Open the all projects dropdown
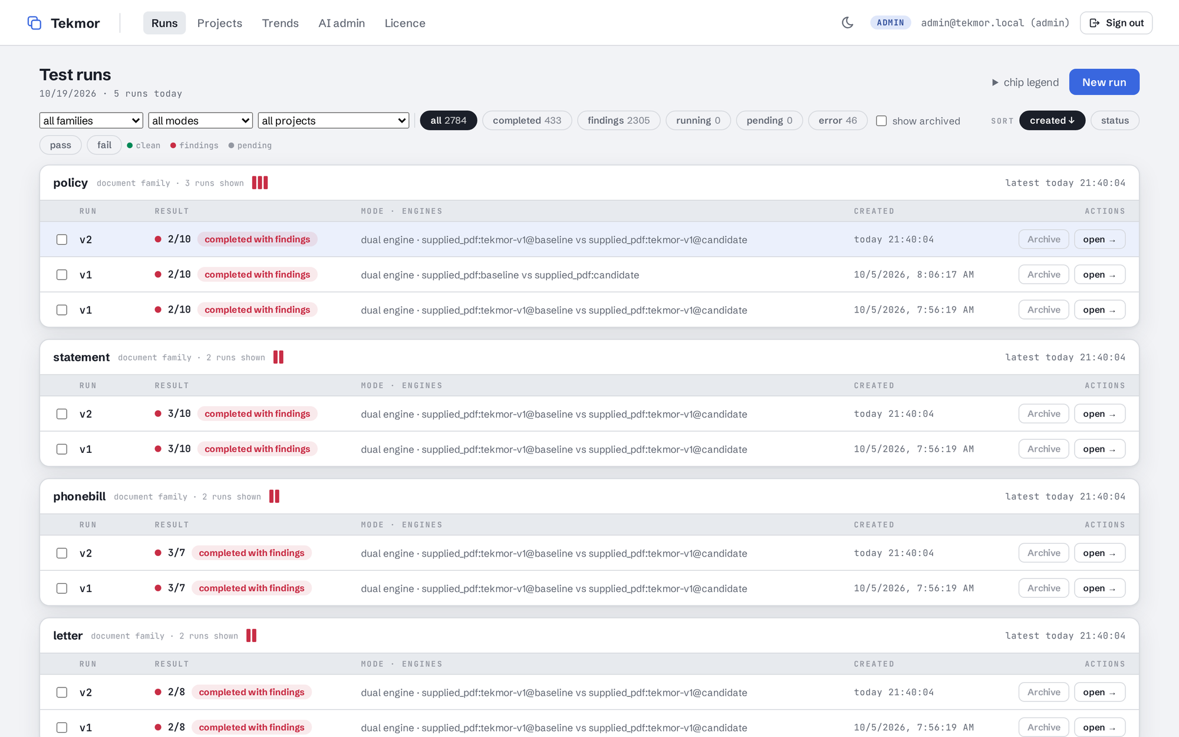Viewport: 1179px width, 737px height. click(x=334, y=120)
